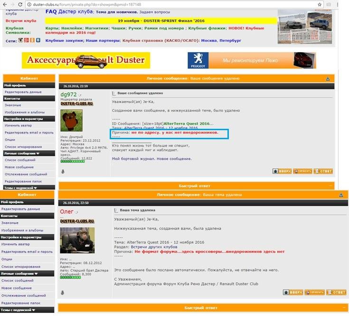Click ВВЕРХ button in dg972's message
349x316 pixels.
point(282,171)
